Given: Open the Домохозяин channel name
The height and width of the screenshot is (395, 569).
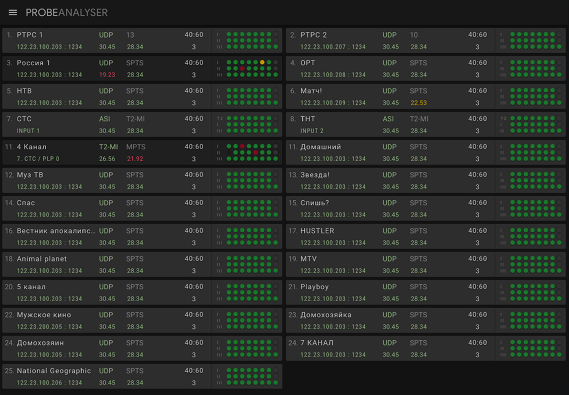Looking at the screenshot, I should pos(40,343).
